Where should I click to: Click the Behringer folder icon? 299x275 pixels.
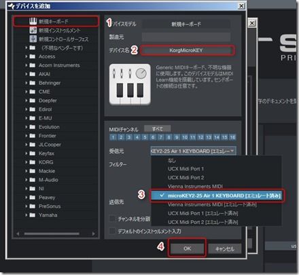pos(33,83)
